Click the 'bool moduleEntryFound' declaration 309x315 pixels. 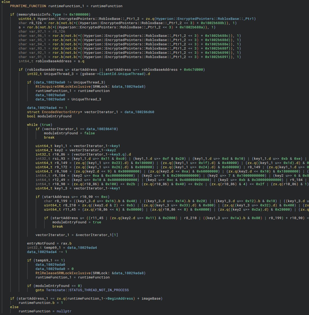click(x=49, y=116)
